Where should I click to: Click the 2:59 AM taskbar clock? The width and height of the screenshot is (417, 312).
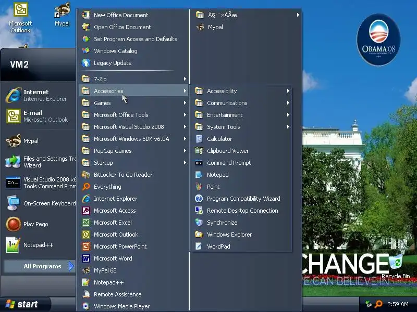[x=398, y=304]
